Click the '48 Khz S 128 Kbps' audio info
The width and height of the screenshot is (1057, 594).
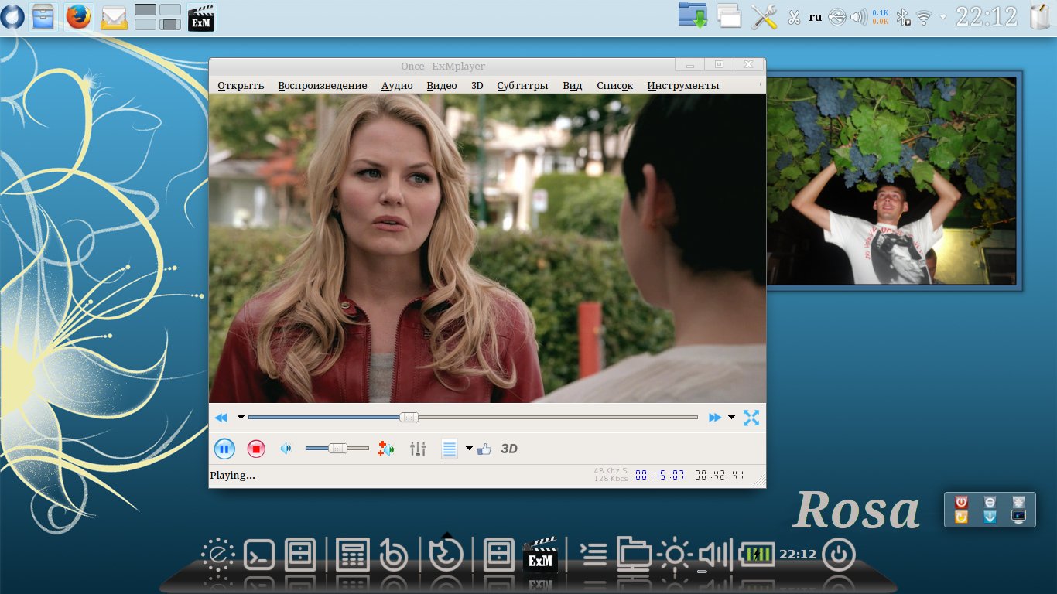611,475
